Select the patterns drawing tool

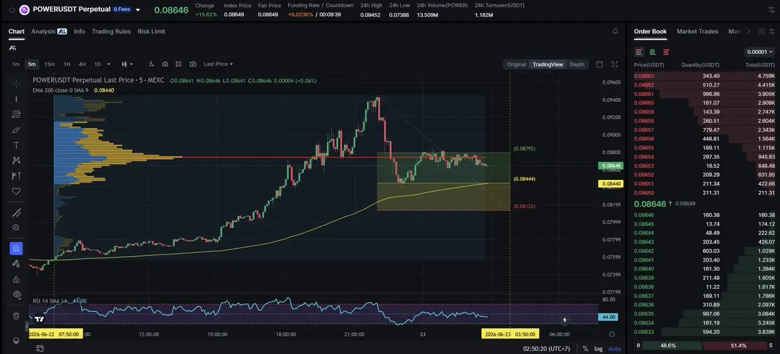(16, 160)
